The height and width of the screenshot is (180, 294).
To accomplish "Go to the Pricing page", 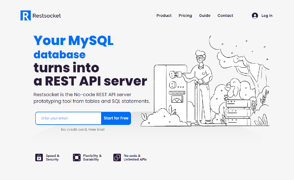I will tap(185, 15).
